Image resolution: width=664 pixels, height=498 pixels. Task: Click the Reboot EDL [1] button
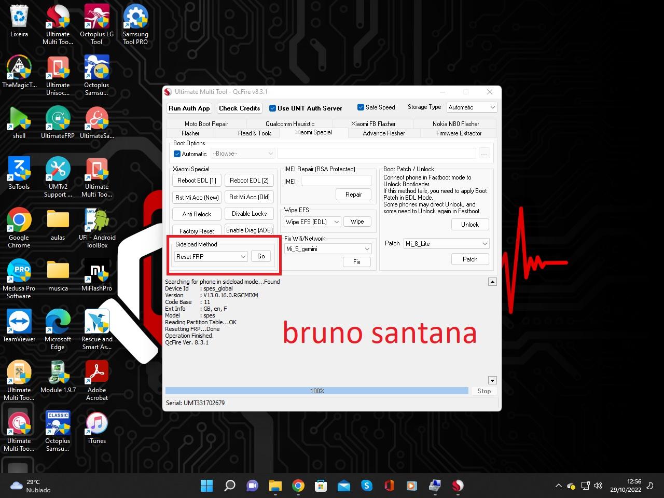pyautogui.click(x=197, y=181)
